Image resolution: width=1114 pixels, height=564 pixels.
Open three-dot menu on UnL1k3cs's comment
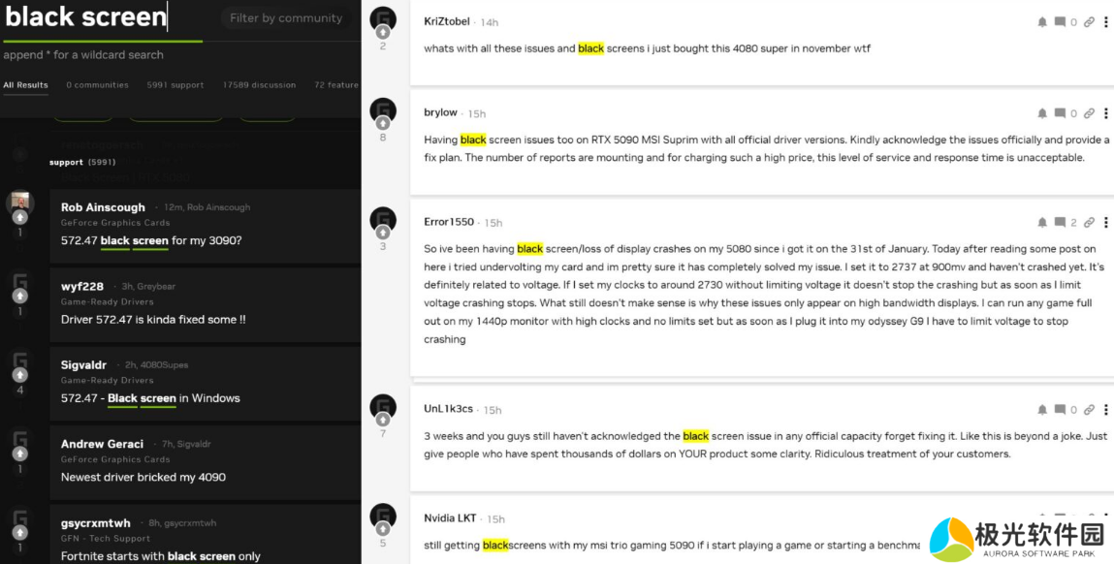[1106, 409]
